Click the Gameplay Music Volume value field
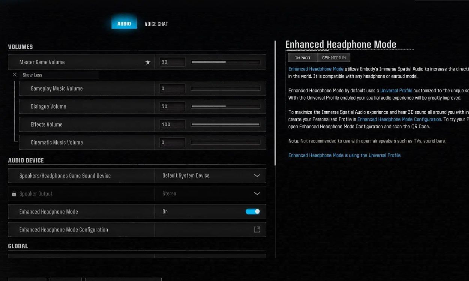 tap(172, 88)
